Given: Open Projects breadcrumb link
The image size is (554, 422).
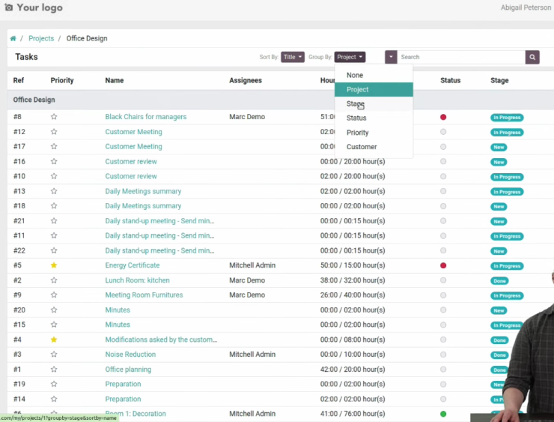Looking at the screenshot, I should coord(41,38).
